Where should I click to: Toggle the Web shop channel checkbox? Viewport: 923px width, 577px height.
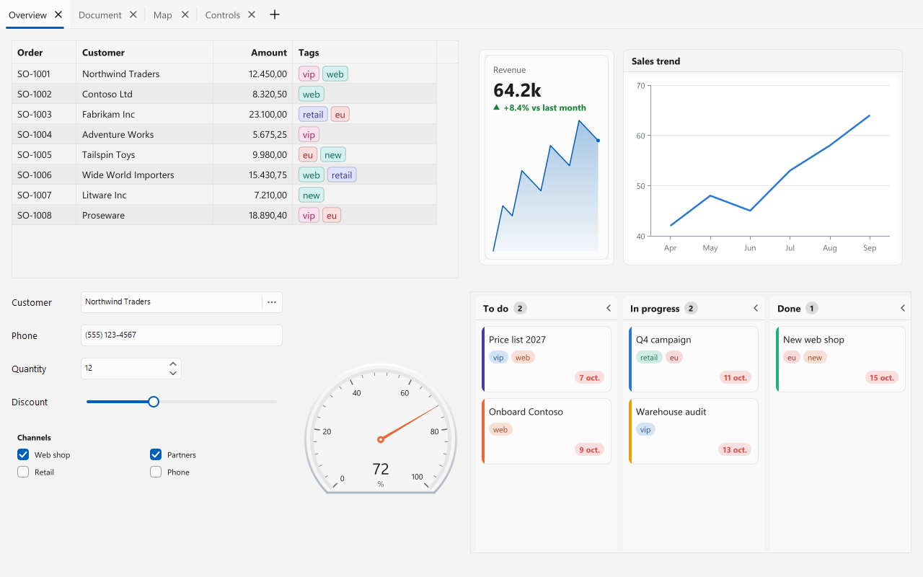(x=23, y=454)
